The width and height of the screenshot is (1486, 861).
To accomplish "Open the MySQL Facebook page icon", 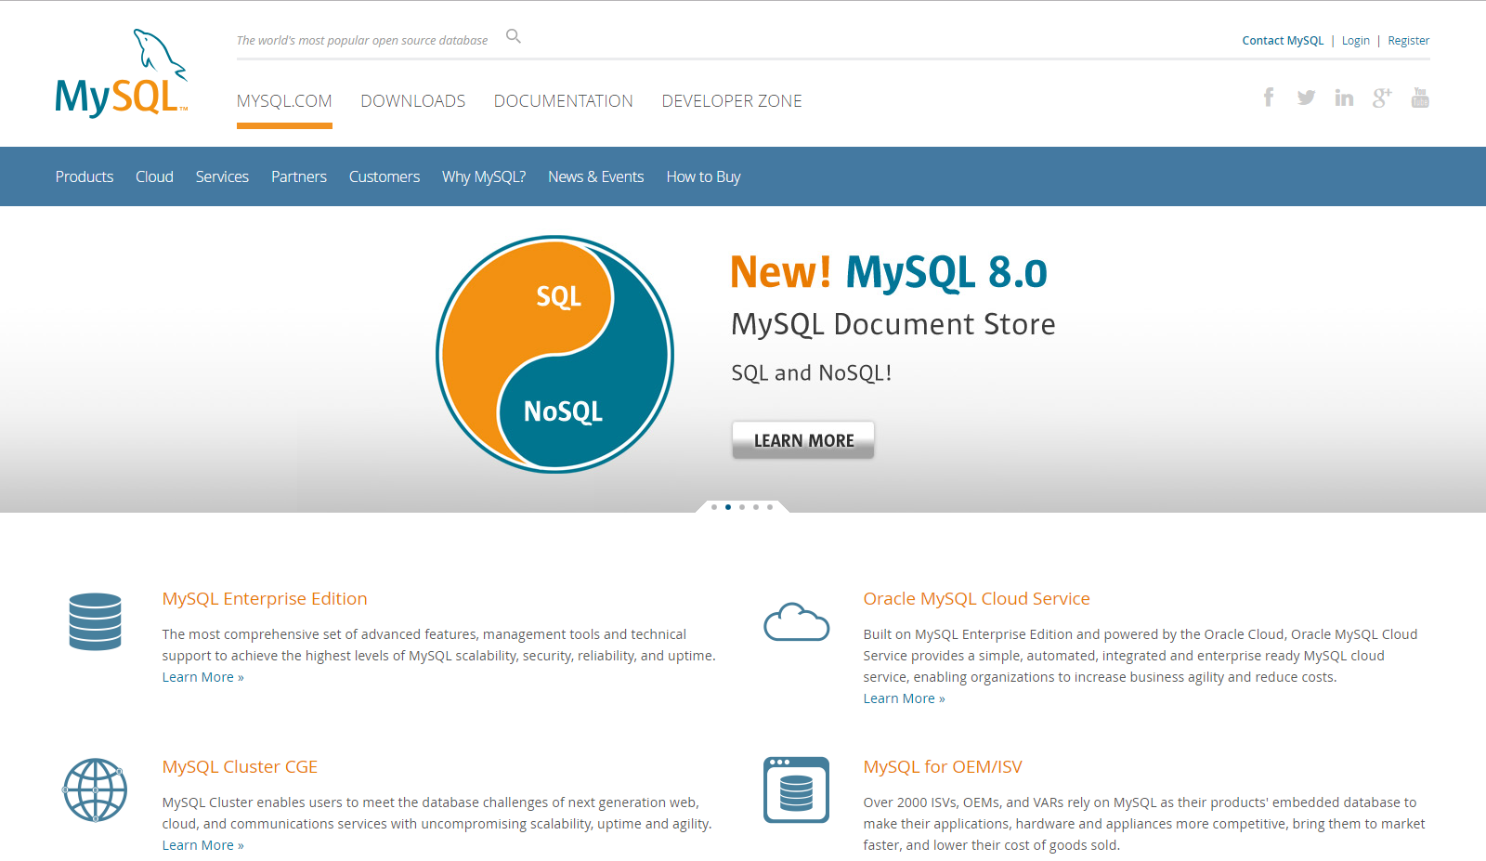I will [1269, 97].
